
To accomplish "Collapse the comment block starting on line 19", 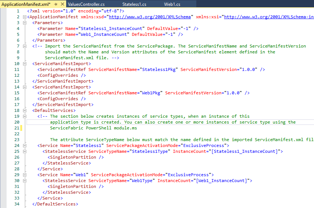I will pyautogui.click(x=24, y=116).
